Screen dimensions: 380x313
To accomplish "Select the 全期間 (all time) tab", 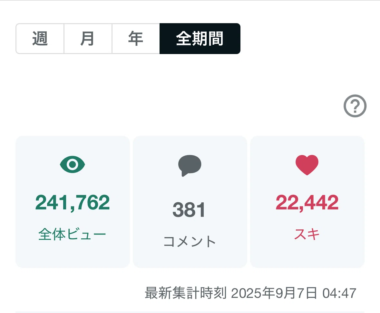I will point(200,39).
